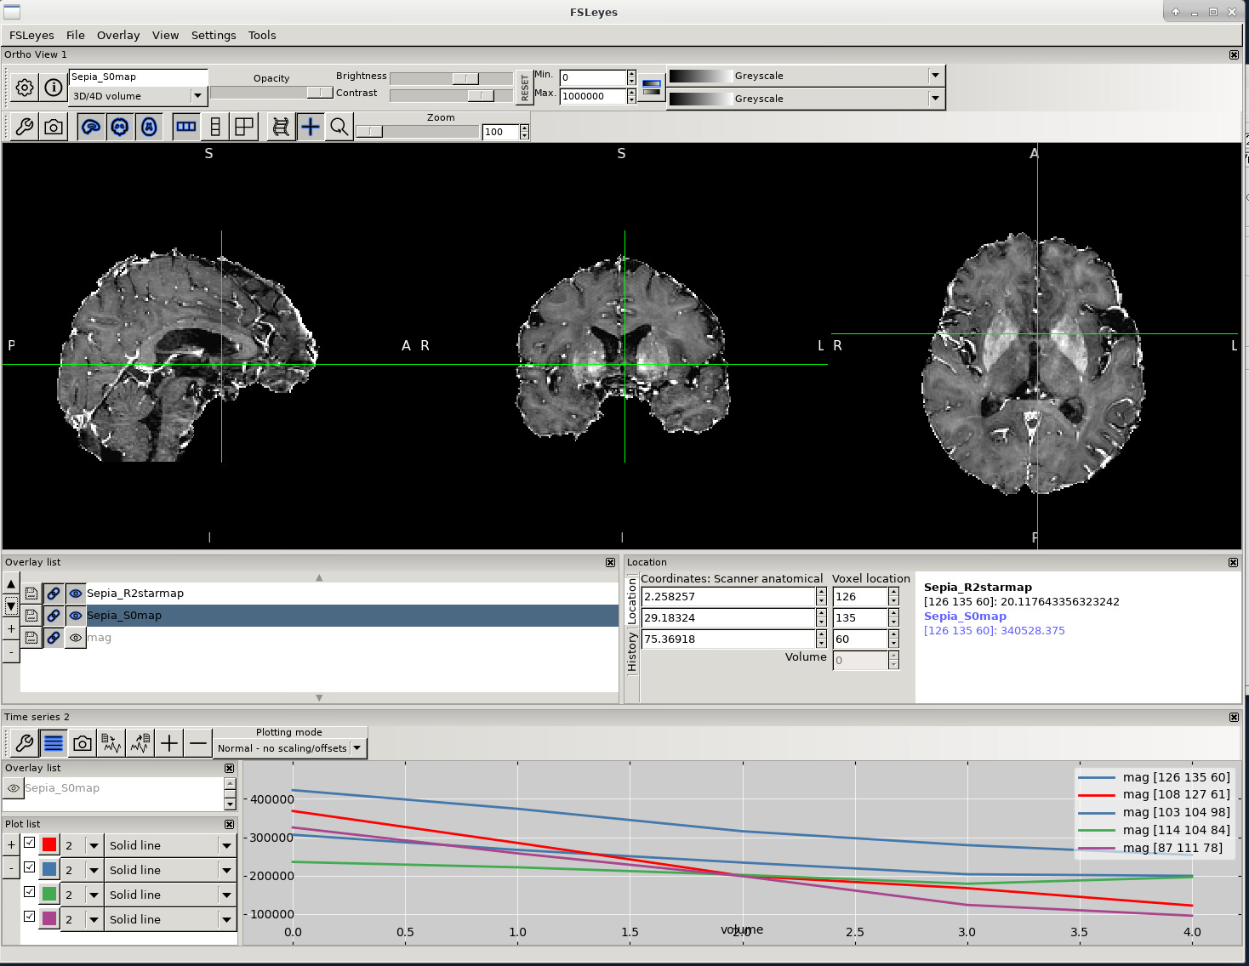Hide the Sepia_S0map overlay eye
This screenshot has height=966, width=1249.
tap(76, 616)
